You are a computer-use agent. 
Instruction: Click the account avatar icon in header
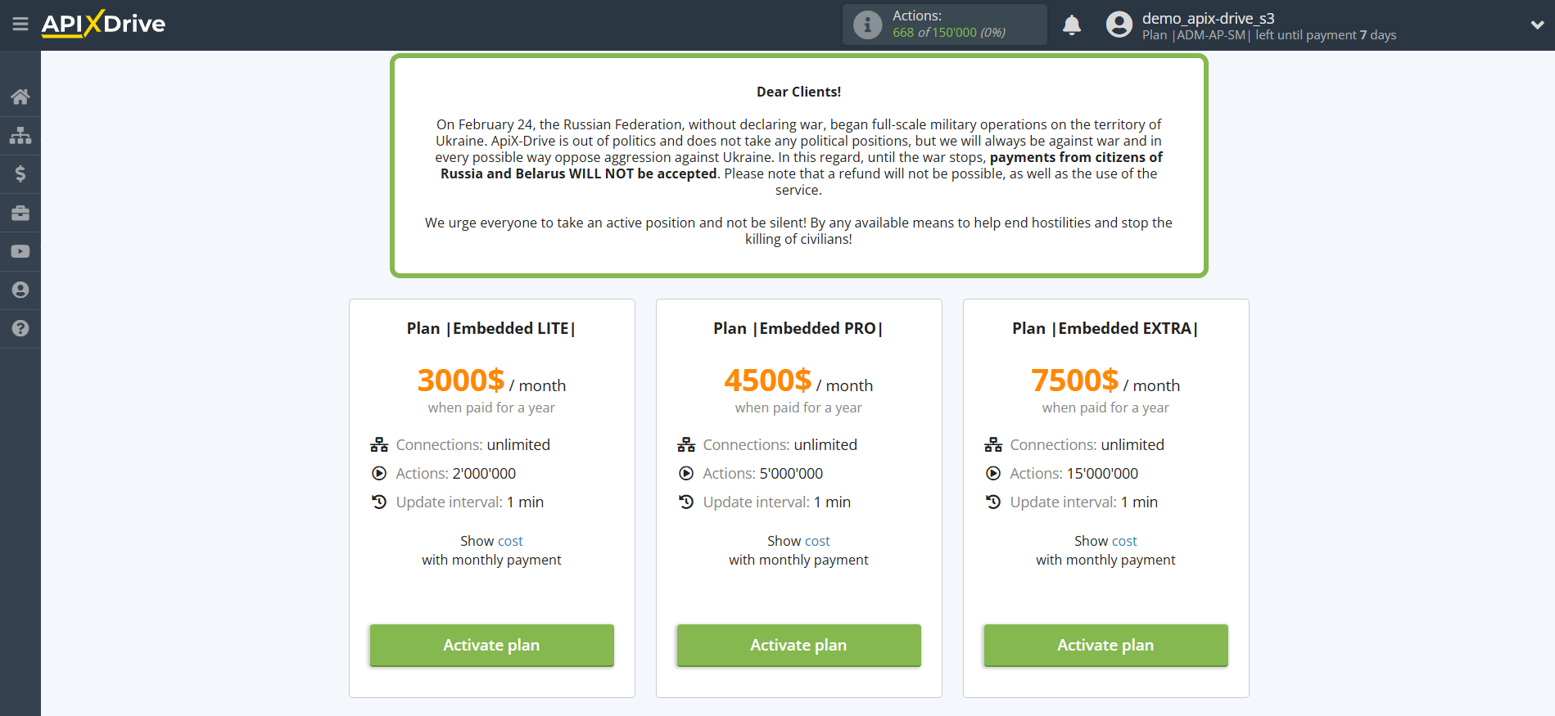coord(1119,25)
